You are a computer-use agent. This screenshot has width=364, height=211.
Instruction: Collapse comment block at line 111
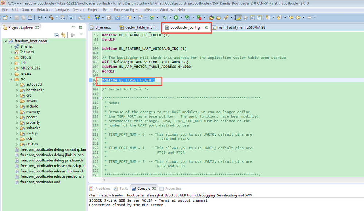pos(100,98)
